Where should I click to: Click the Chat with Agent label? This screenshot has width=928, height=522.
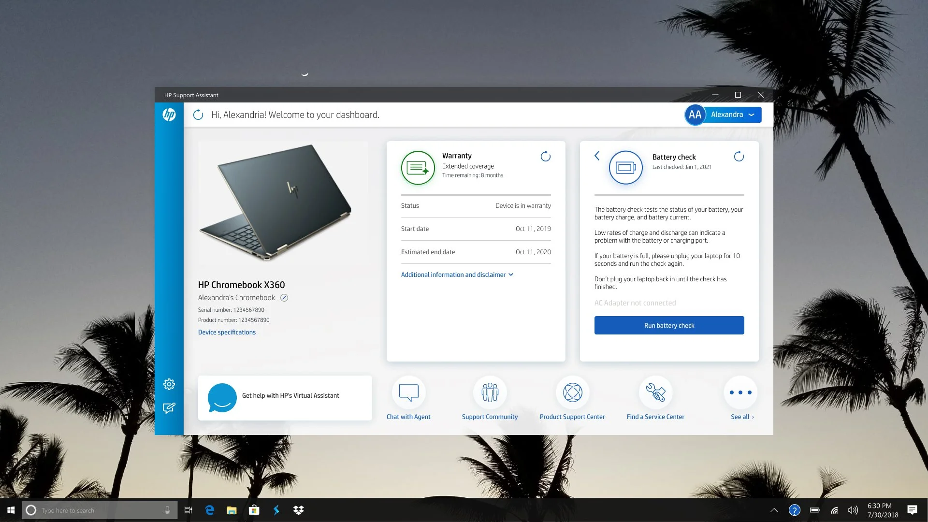(x=408, y=417)
